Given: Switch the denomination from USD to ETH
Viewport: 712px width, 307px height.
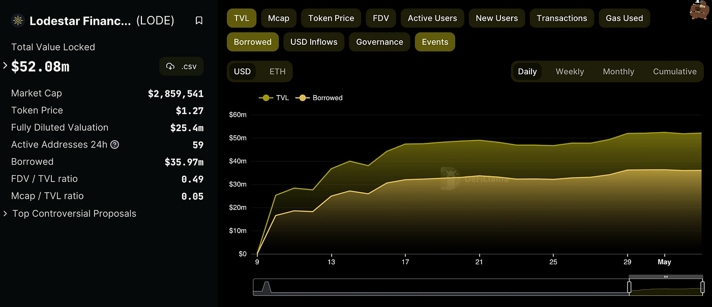Looking at the screenshot, I should [x=277, y=71].
